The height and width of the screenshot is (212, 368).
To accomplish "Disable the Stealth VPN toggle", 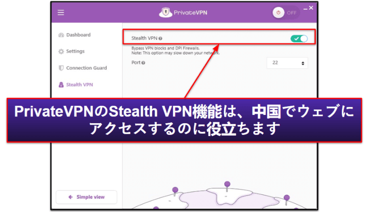I will pos(299,39).
